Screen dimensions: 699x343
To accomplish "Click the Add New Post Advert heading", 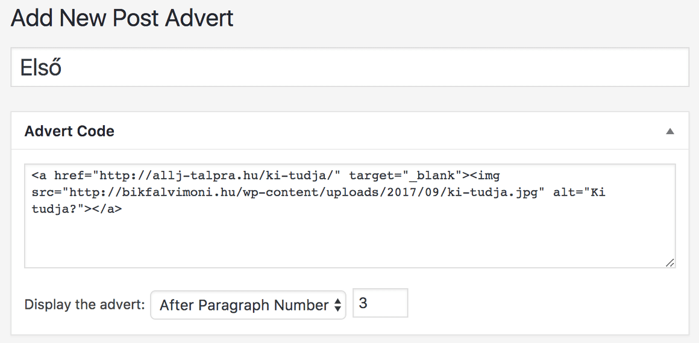I will click(122, 19).
